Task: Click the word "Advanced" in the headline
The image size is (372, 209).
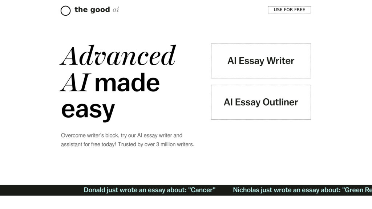Action: click(118, 56)
